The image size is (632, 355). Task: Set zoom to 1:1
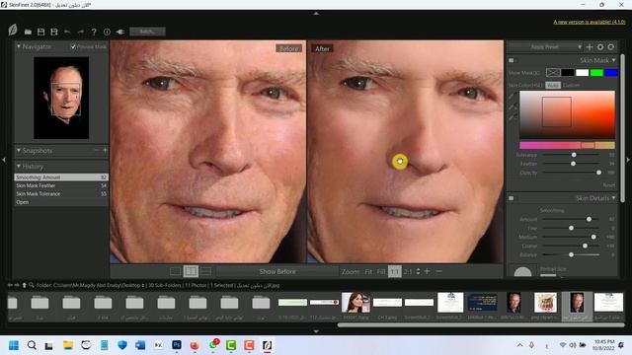point(395,272)
